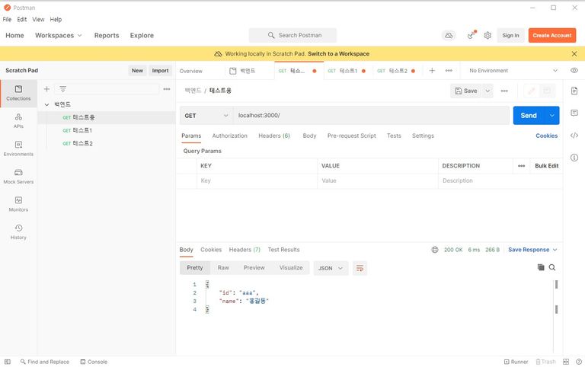Open the File menu

coord(7,19)
